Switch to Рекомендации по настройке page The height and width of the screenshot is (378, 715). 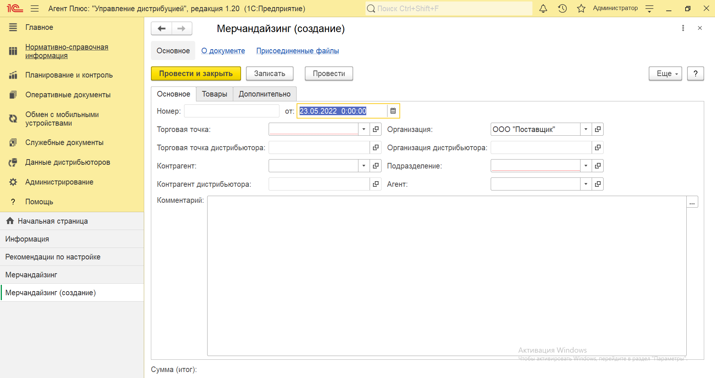coord(72,257)
